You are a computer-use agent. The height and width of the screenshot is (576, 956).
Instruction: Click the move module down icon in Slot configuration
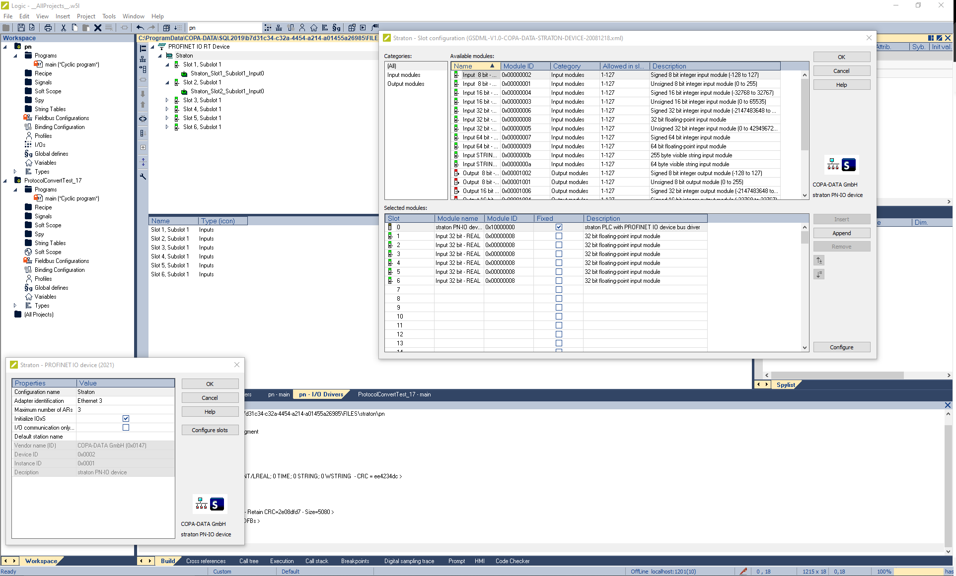pos(819,274)
